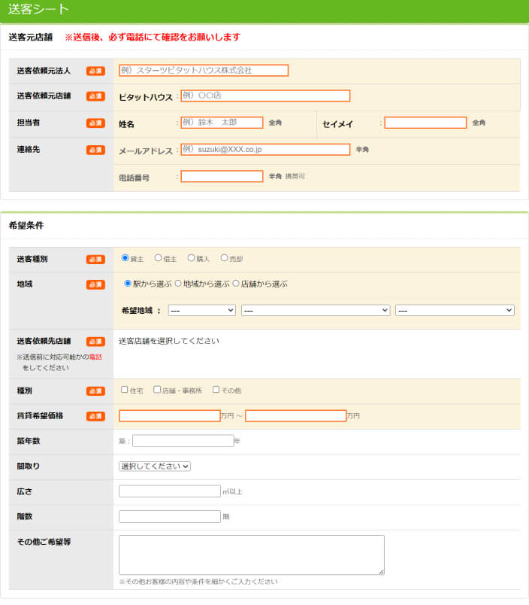Click the ピタットハウス 〇〇店 store name field
529x605 pixels.
[265, 96]
